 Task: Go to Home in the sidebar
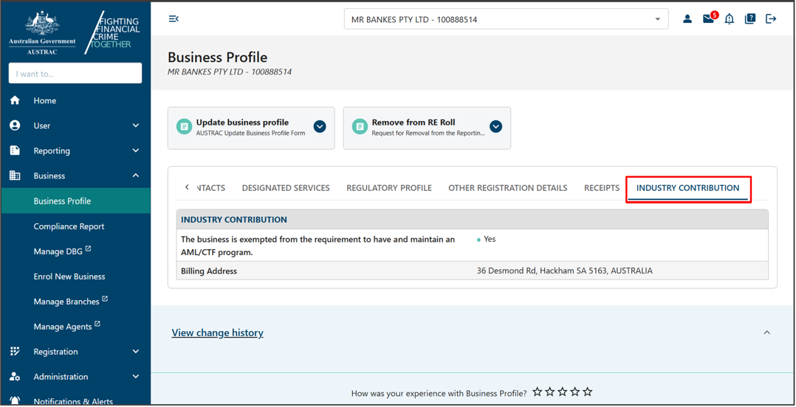click(44, 100)
